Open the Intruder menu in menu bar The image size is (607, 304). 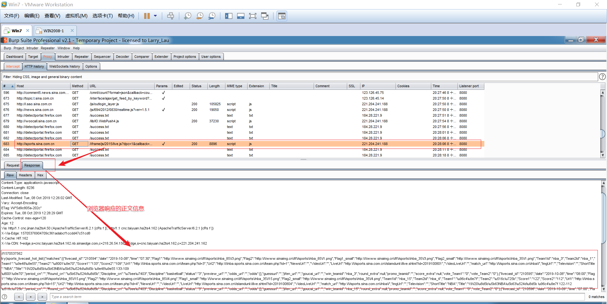coord(32,48)
